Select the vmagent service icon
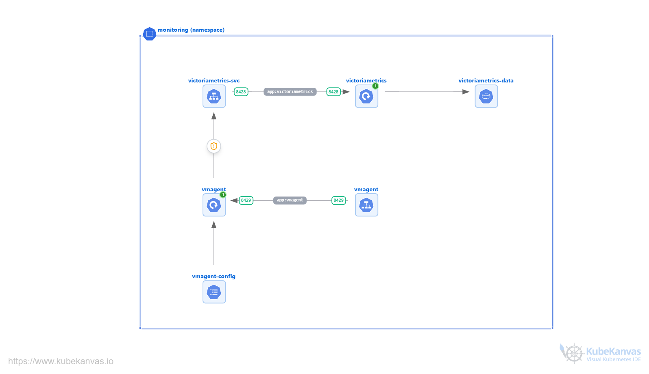This screenshot has width=649, height=374. pos(366,205)
